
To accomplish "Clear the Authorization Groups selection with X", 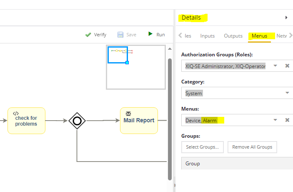I will [x=287, y=66].
